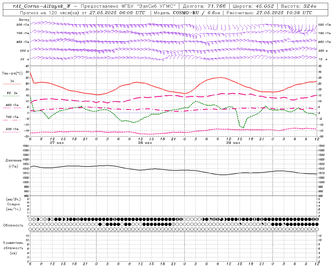Select the Высота: 324м header field
Viewport: 332px width, 266px height.
point(299,6)
